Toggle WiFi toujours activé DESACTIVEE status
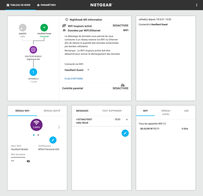 [x=121, y=26]
